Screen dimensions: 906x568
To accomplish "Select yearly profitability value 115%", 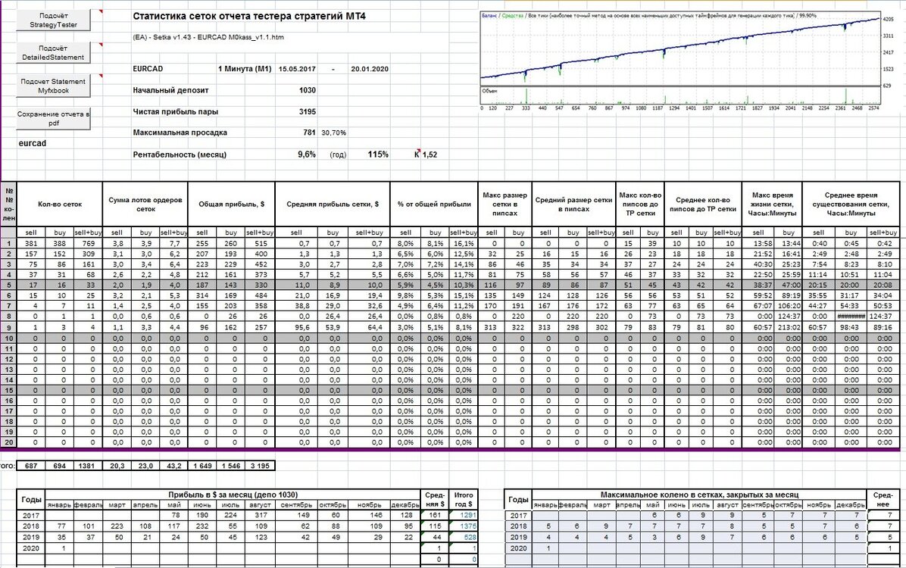I will (378, 154).
